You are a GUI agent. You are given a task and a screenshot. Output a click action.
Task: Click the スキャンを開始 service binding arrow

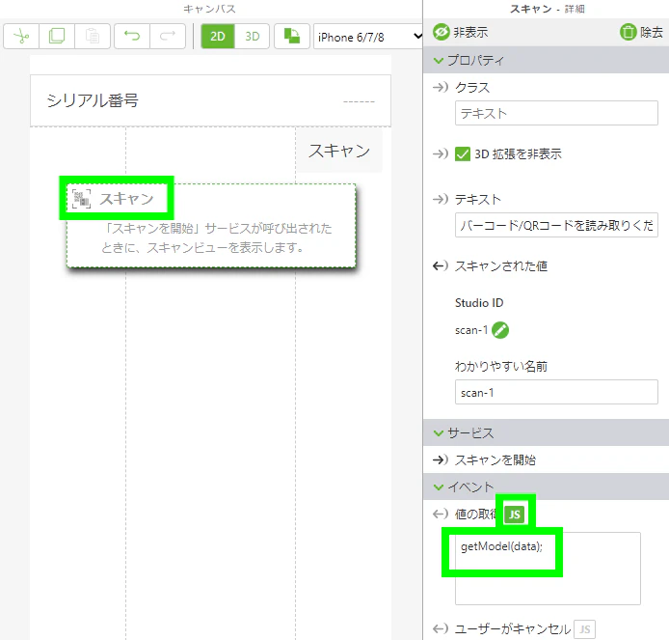tap(441, 459)
